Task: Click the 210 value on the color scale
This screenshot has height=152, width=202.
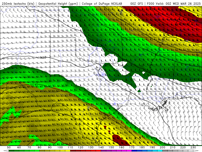Action: [173, 147]
